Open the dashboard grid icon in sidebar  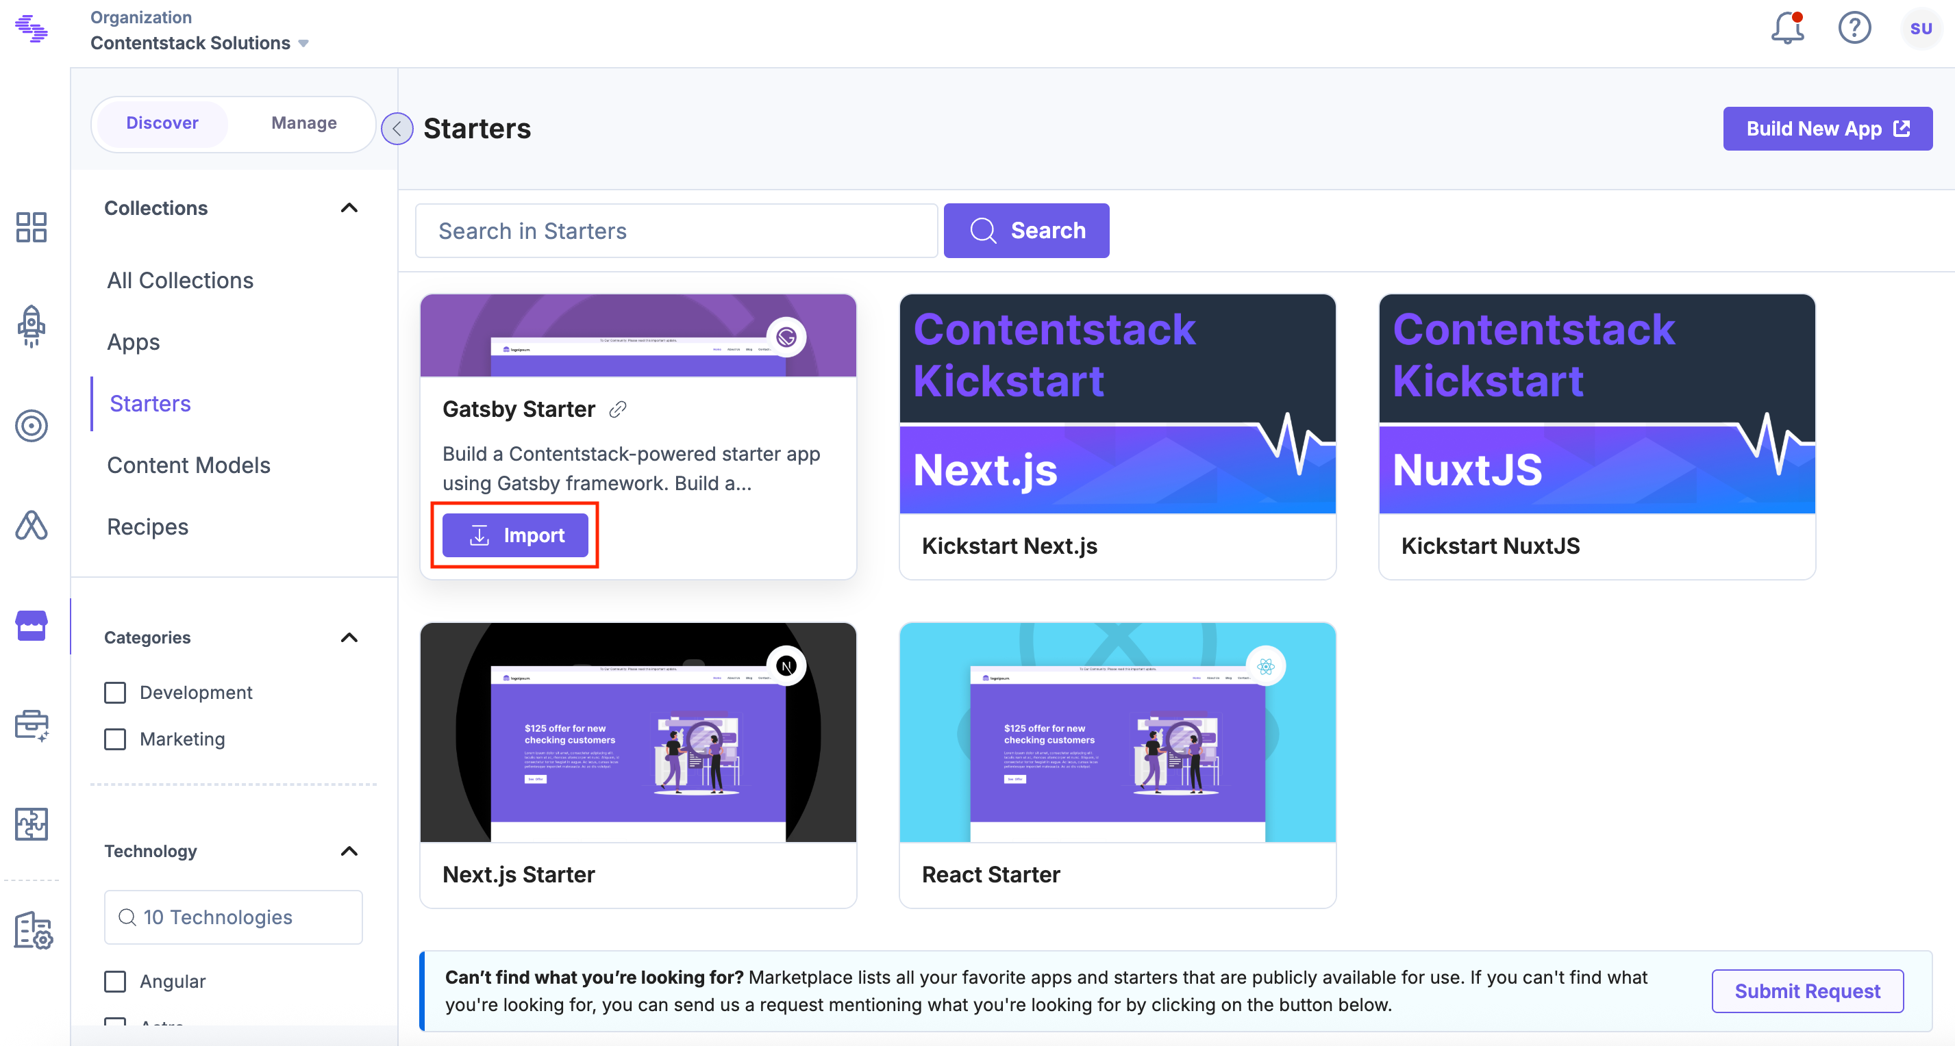[31, 227]
